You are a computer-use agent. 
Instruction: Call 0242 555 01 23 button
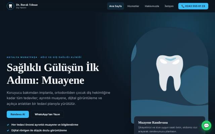[x=193, y=6]
